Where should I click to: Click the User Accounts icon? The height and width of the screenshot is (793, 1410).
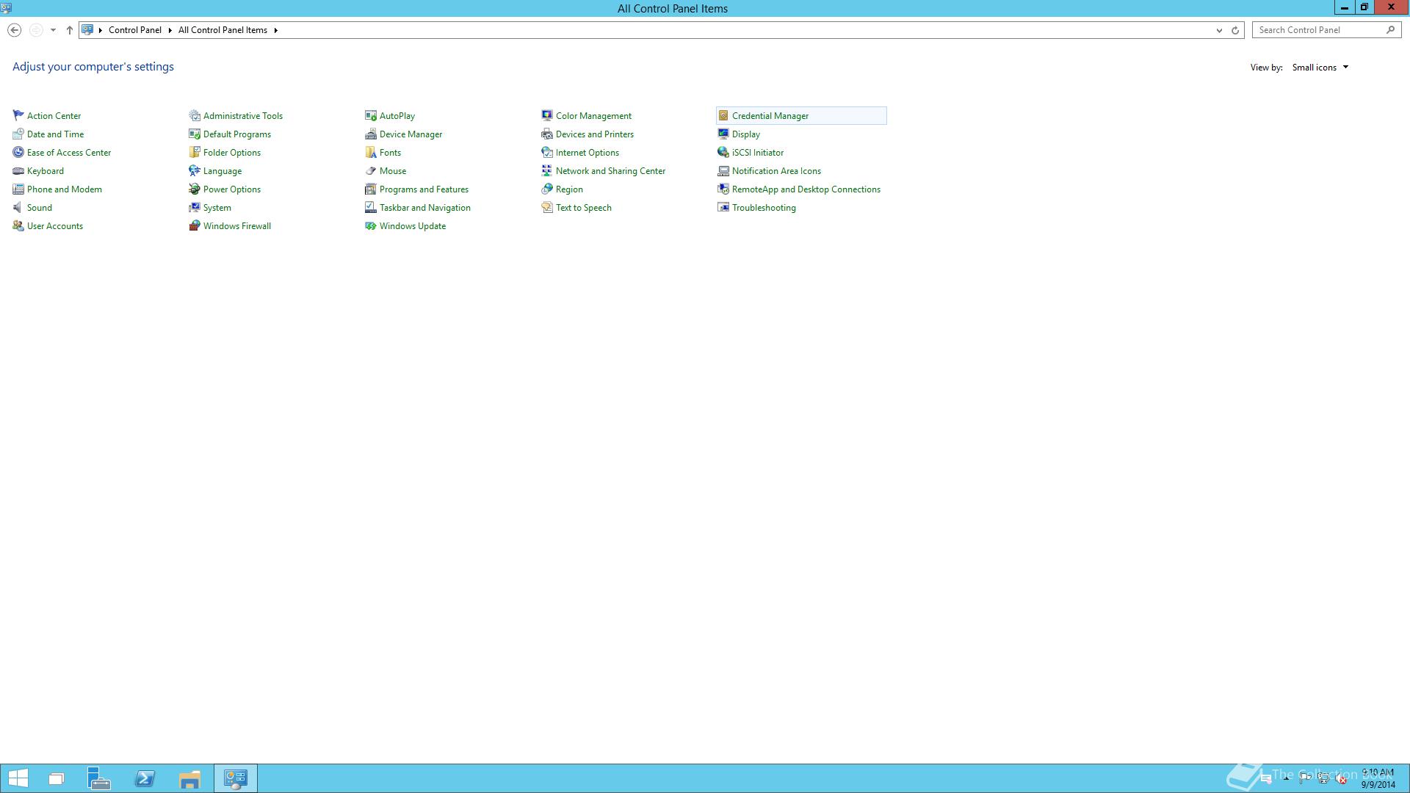pos(18,225)
